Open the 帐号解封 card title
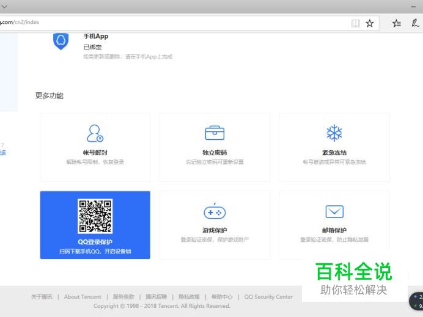Viewport: 423px width, 317px height. point(95,153)
